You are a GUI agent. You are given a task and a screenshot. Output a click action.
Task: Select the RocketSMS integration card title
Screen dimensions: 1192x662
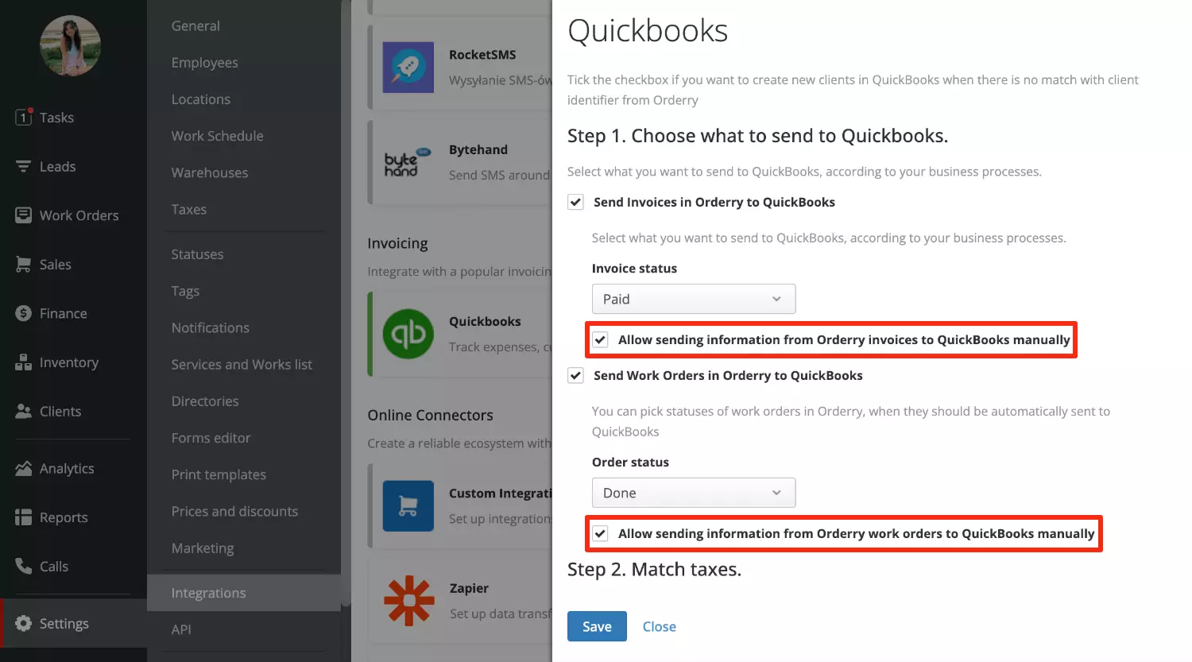482,55
